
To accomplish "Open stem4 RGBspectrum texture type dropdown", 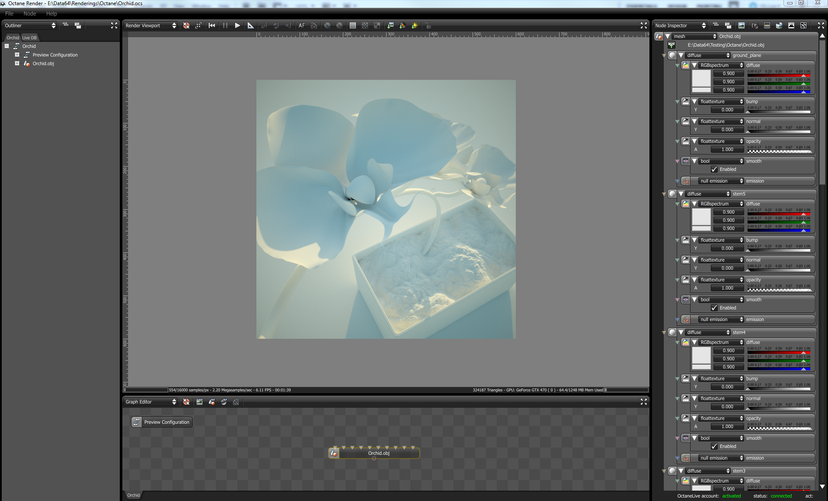I will 721,342.
